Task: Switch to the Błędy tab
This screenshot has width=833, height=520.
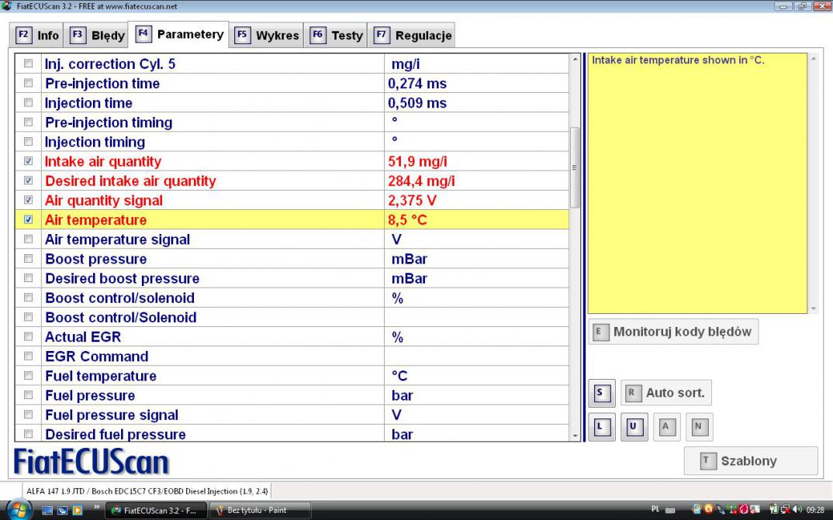Action: (99, 35)
